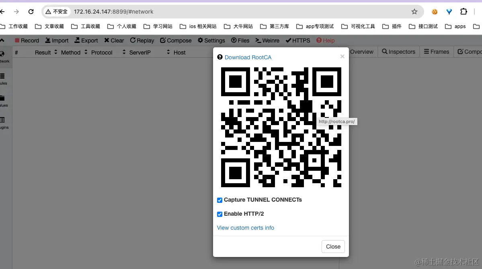
Task: Switch to the Inspectors tab
Action: tap(399, 52)
